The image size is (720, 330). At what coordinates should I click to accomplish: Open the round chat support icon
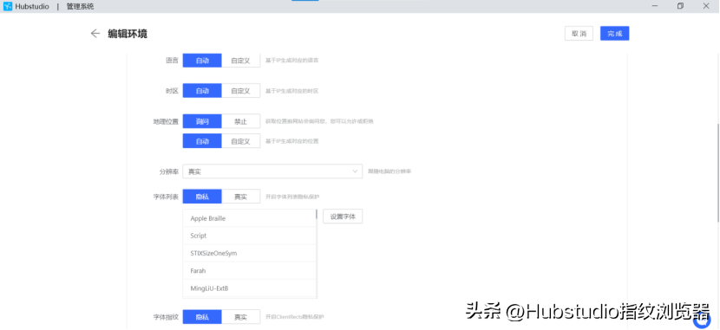click(702, 320)
